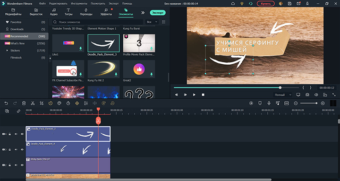The image size is (340, 181).
Task: Mute the Doodle_Pack_Element_3 track
Action: click(16, 134)
